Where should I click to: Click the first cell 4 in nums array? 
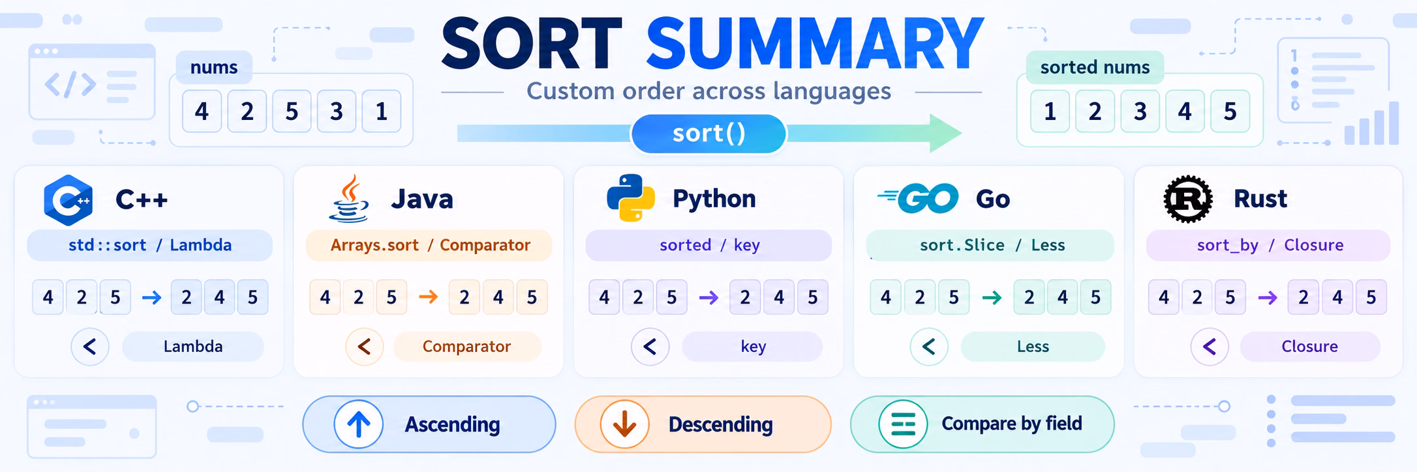pyautogui.click(x=202, y=111)
